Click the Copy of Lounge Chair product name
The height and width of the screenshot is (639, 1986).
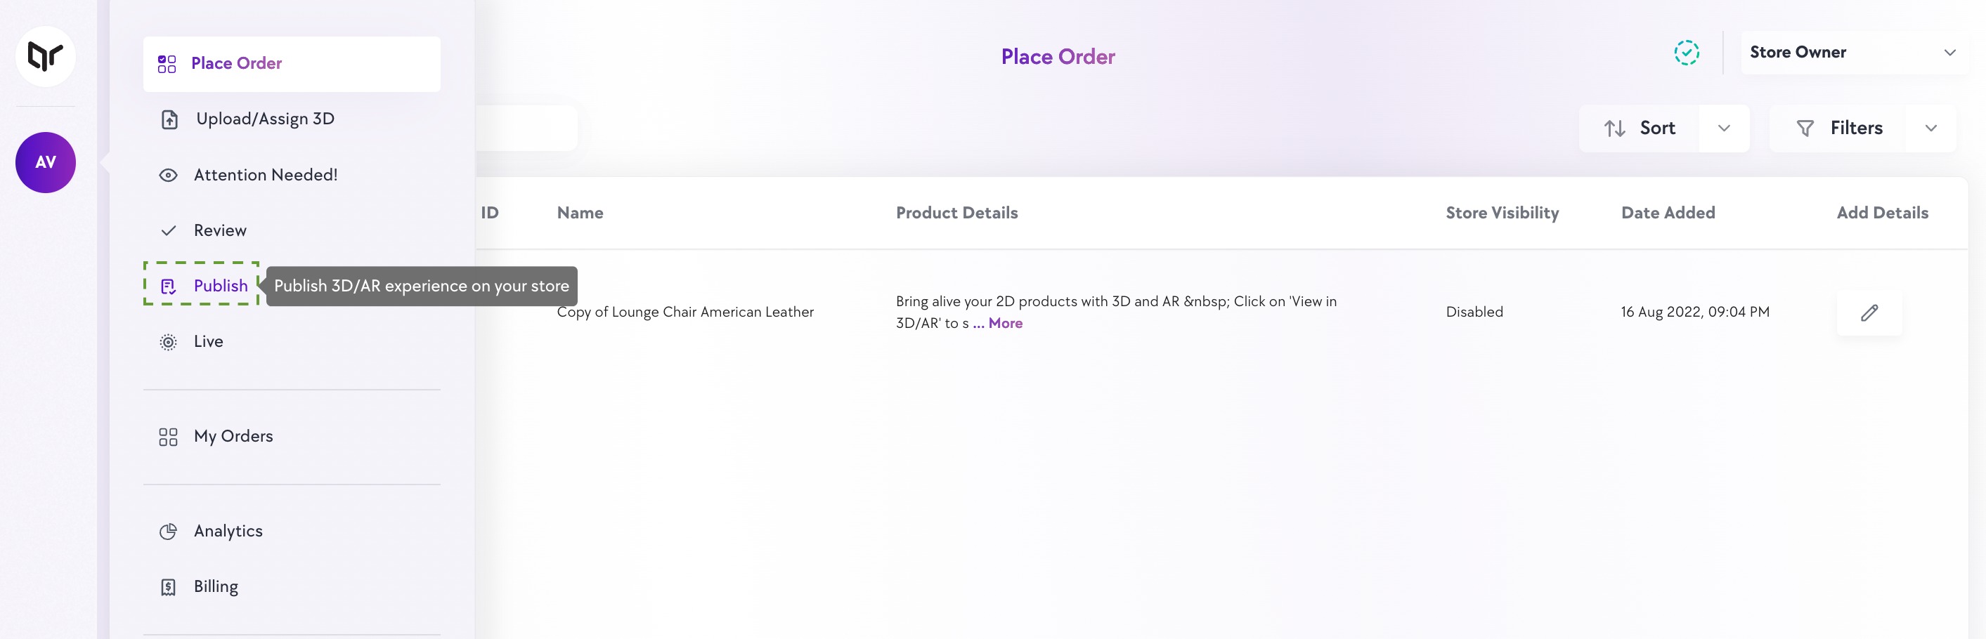(x=684, y=311)
